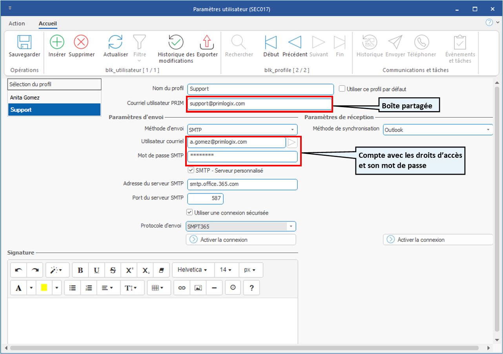
Task: Enable Utiliser ce profil par défaut
Action: 342,89
